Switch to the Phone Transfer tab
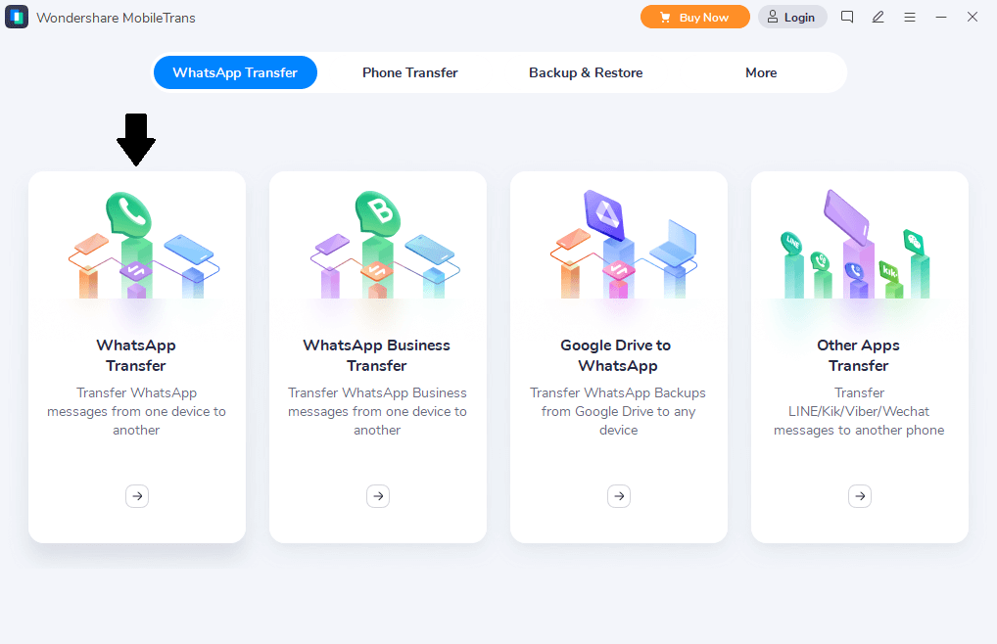Viewport: 997px width, 644px height. point(410,72)
